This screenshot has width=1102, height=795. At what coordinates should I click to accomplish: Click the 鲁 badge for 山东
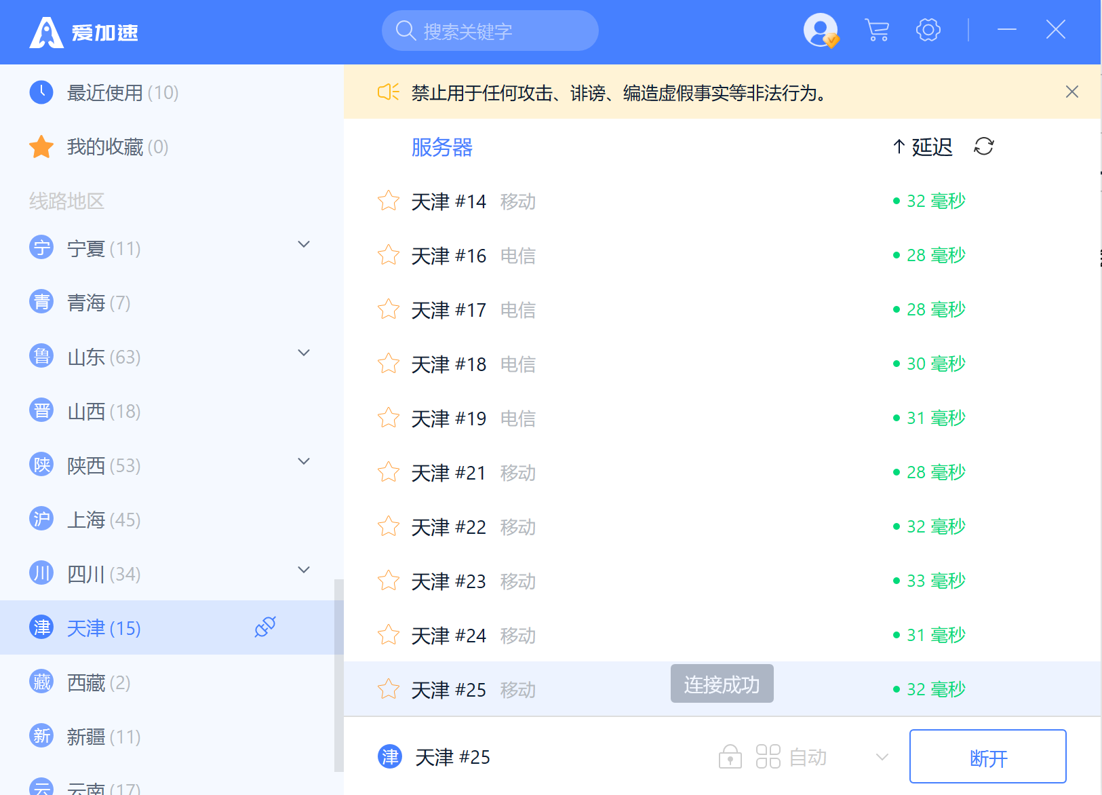pyautogui.click(x=41, y=356)
